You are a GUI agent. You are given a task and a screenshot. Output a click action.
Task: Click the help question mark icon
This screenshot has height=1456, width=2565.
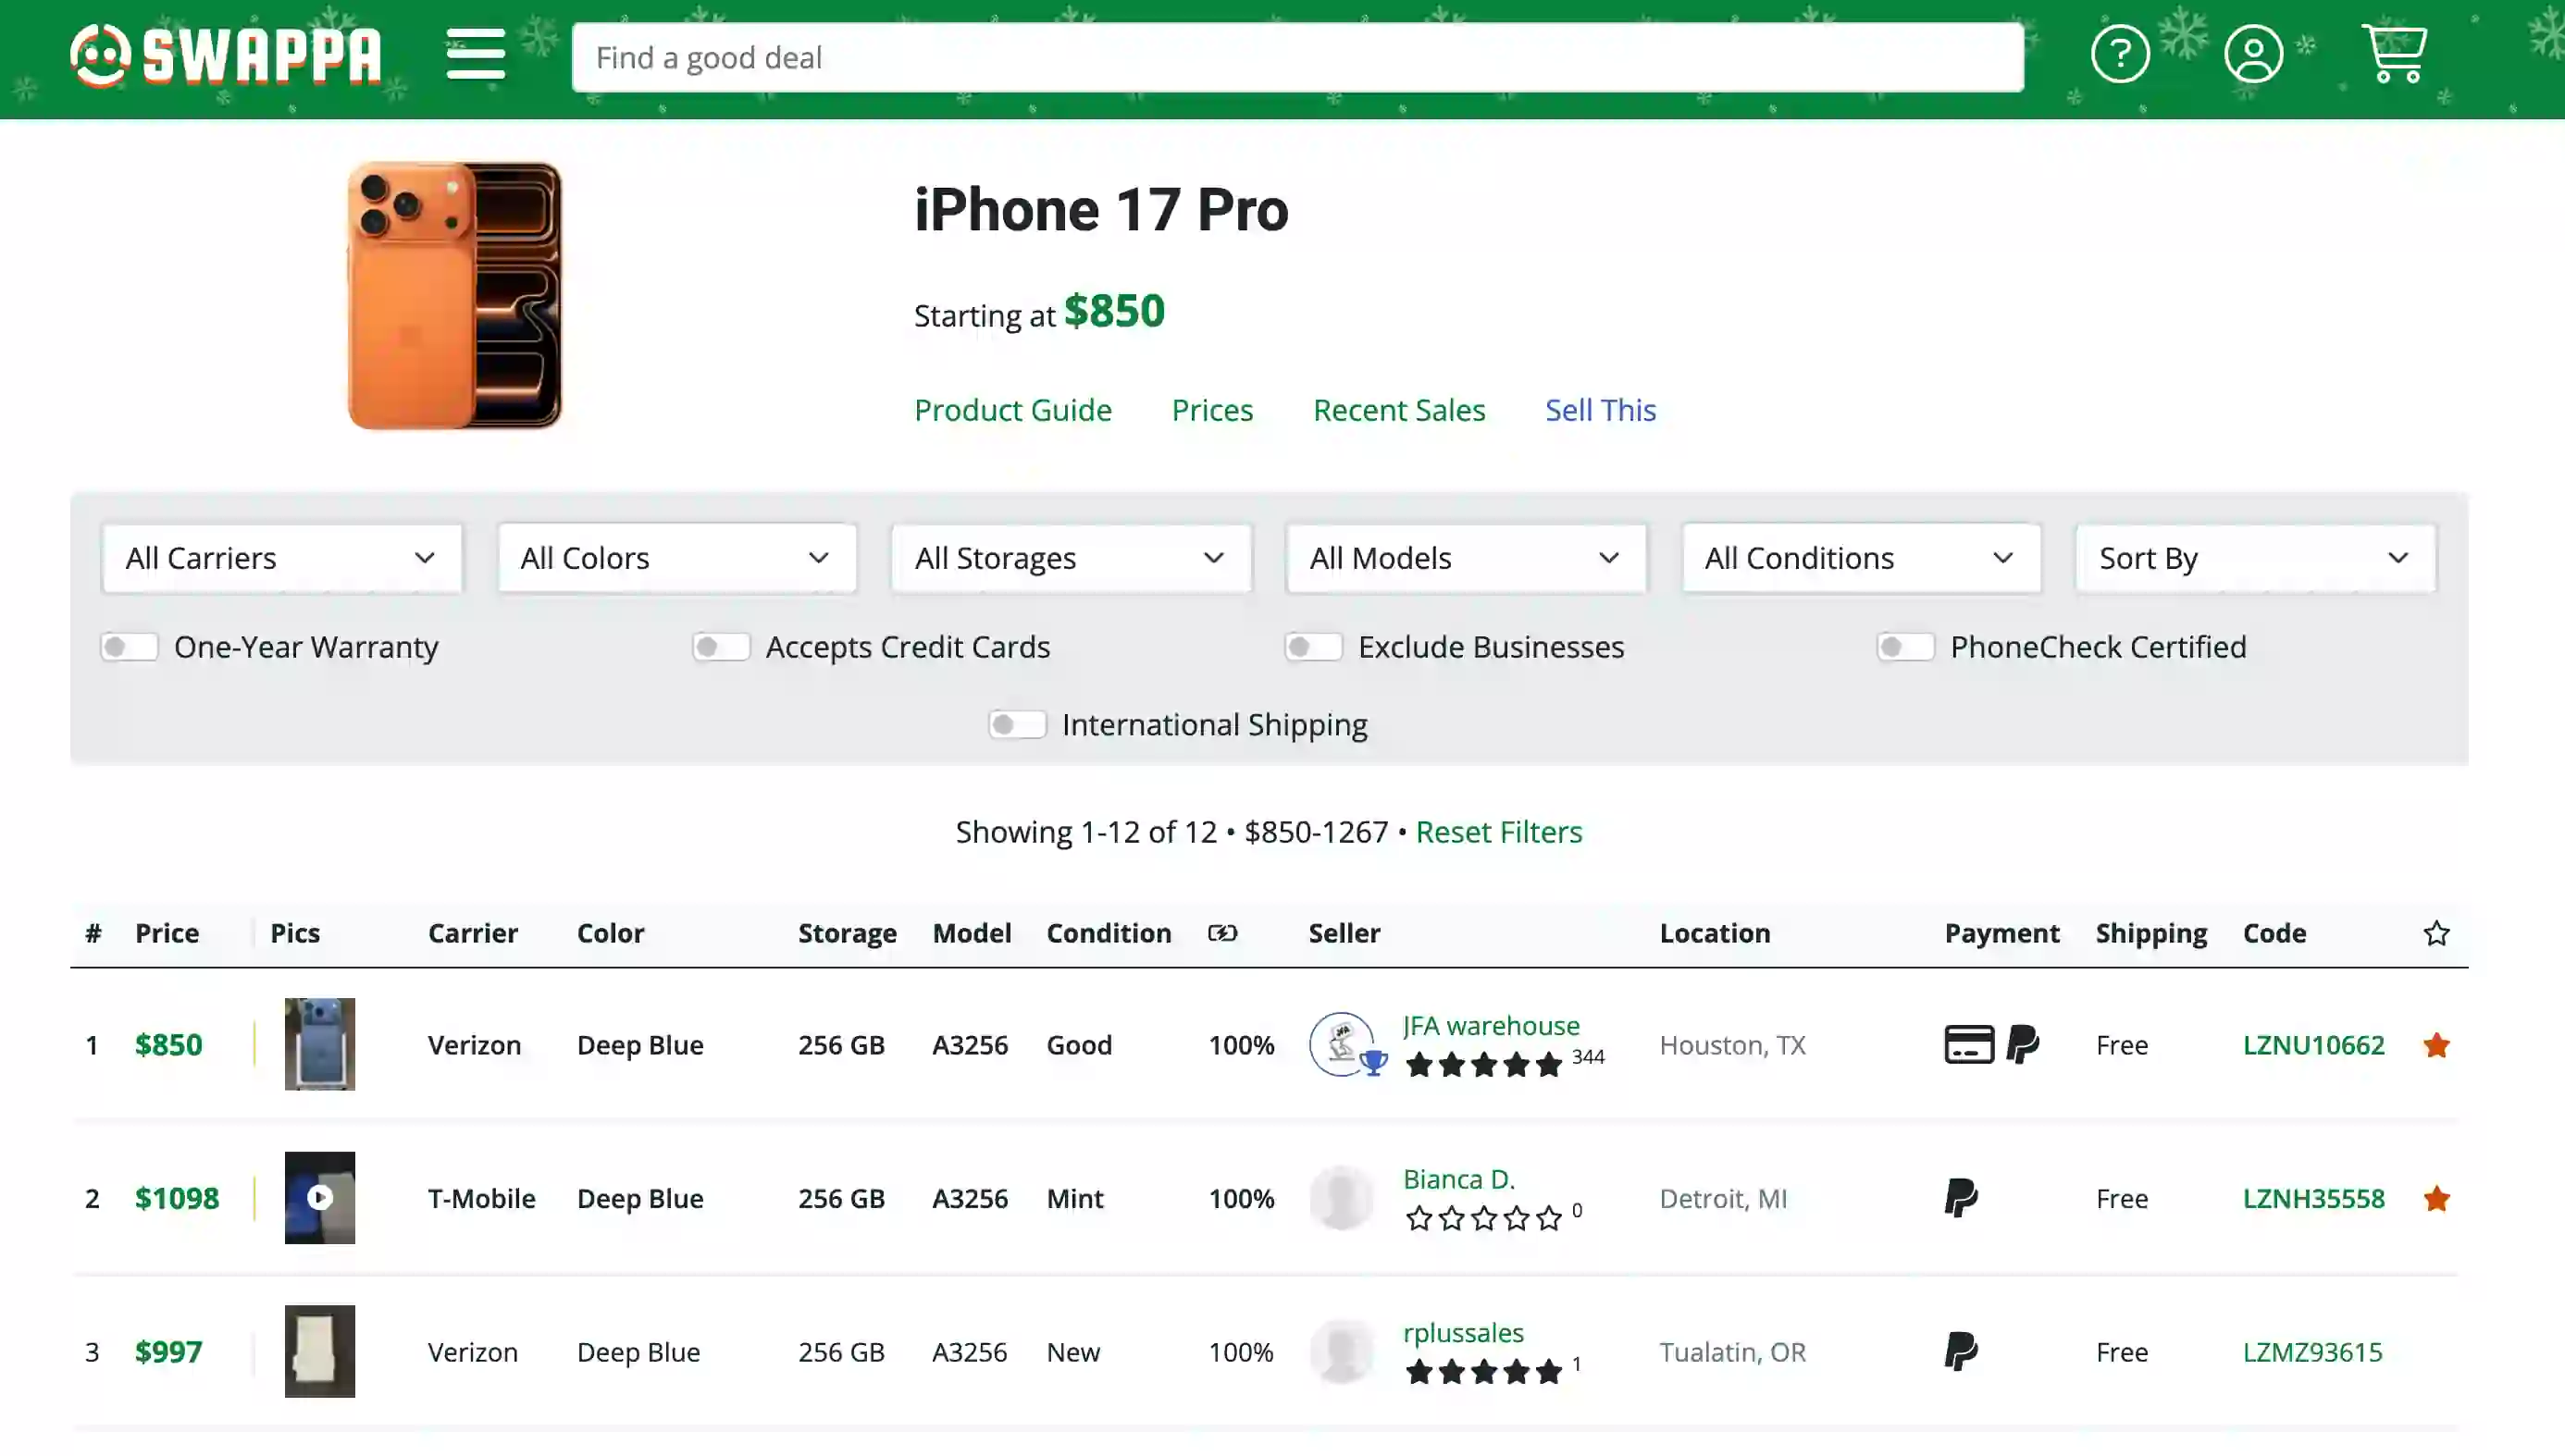point(2119,54)
